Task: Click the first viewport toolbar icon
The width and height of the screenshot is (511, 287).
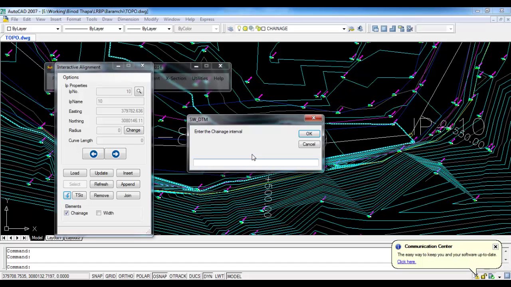Action: tap(375, 29)
